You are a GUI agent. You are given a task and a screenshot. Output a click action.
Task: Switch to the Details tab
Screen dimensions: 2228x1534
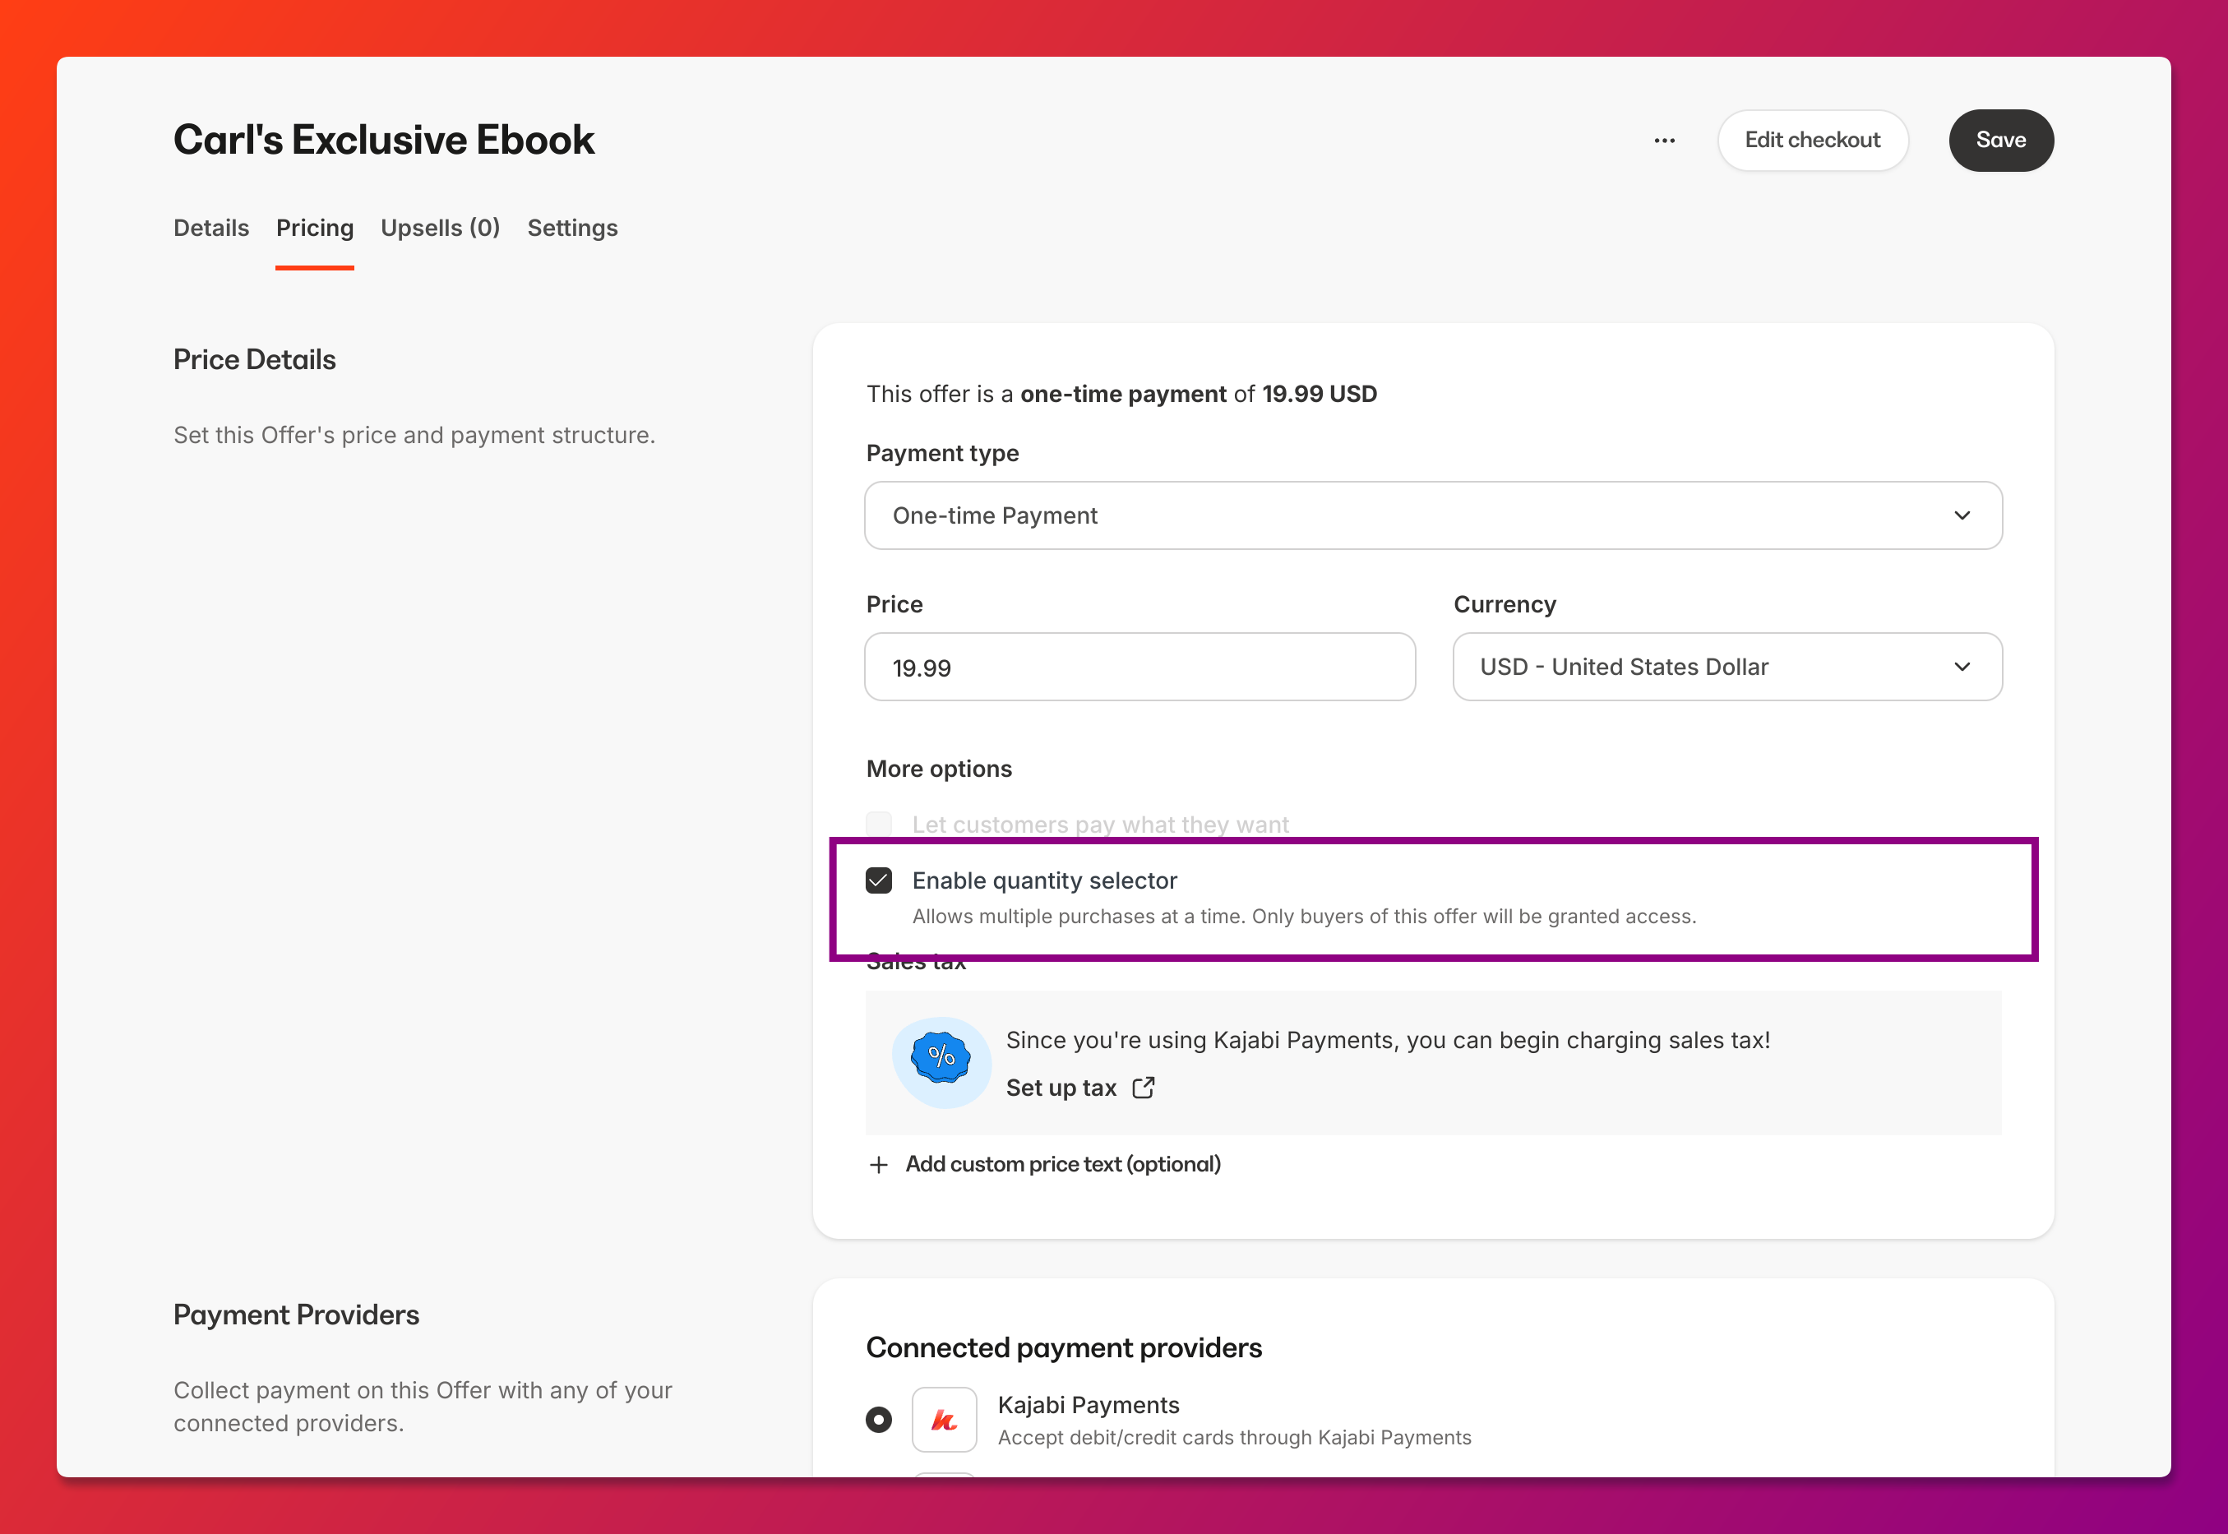pyautogui.click(x=211, y=228)
